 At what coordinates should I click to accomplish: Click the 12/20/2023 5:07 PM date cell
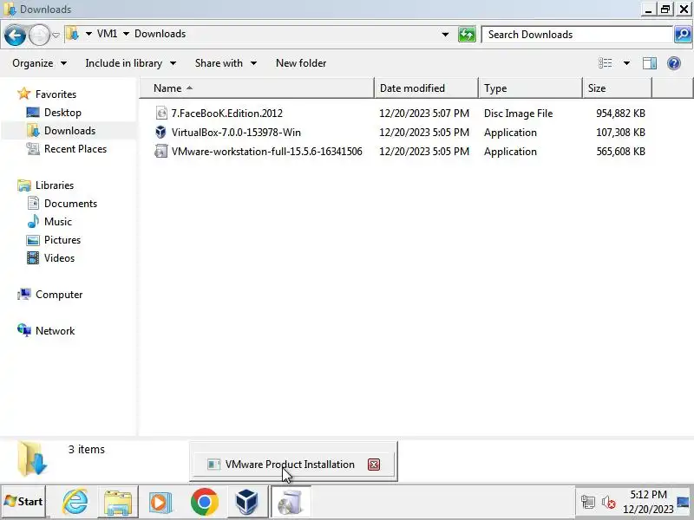point(424,114)
